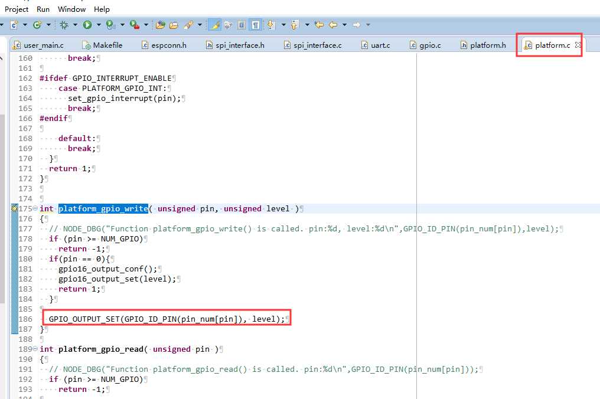Viewport: 600px width, 399px height.
Task: Click the green Run button
Action: [87, 25]
